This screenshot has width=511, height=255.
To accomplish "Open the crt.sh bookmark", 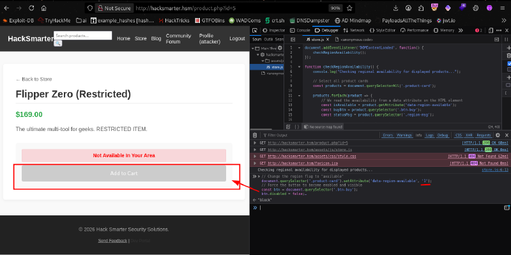I will pos(275,20).
